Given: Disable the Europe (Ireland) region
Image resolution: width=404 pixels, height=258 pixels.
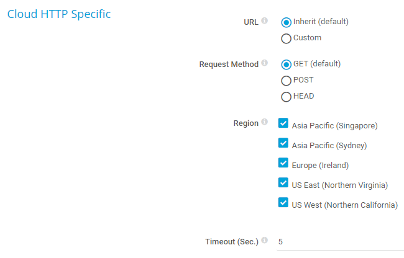Looking at the screenshot, I should pyautogui.click(x=283, y=163).
